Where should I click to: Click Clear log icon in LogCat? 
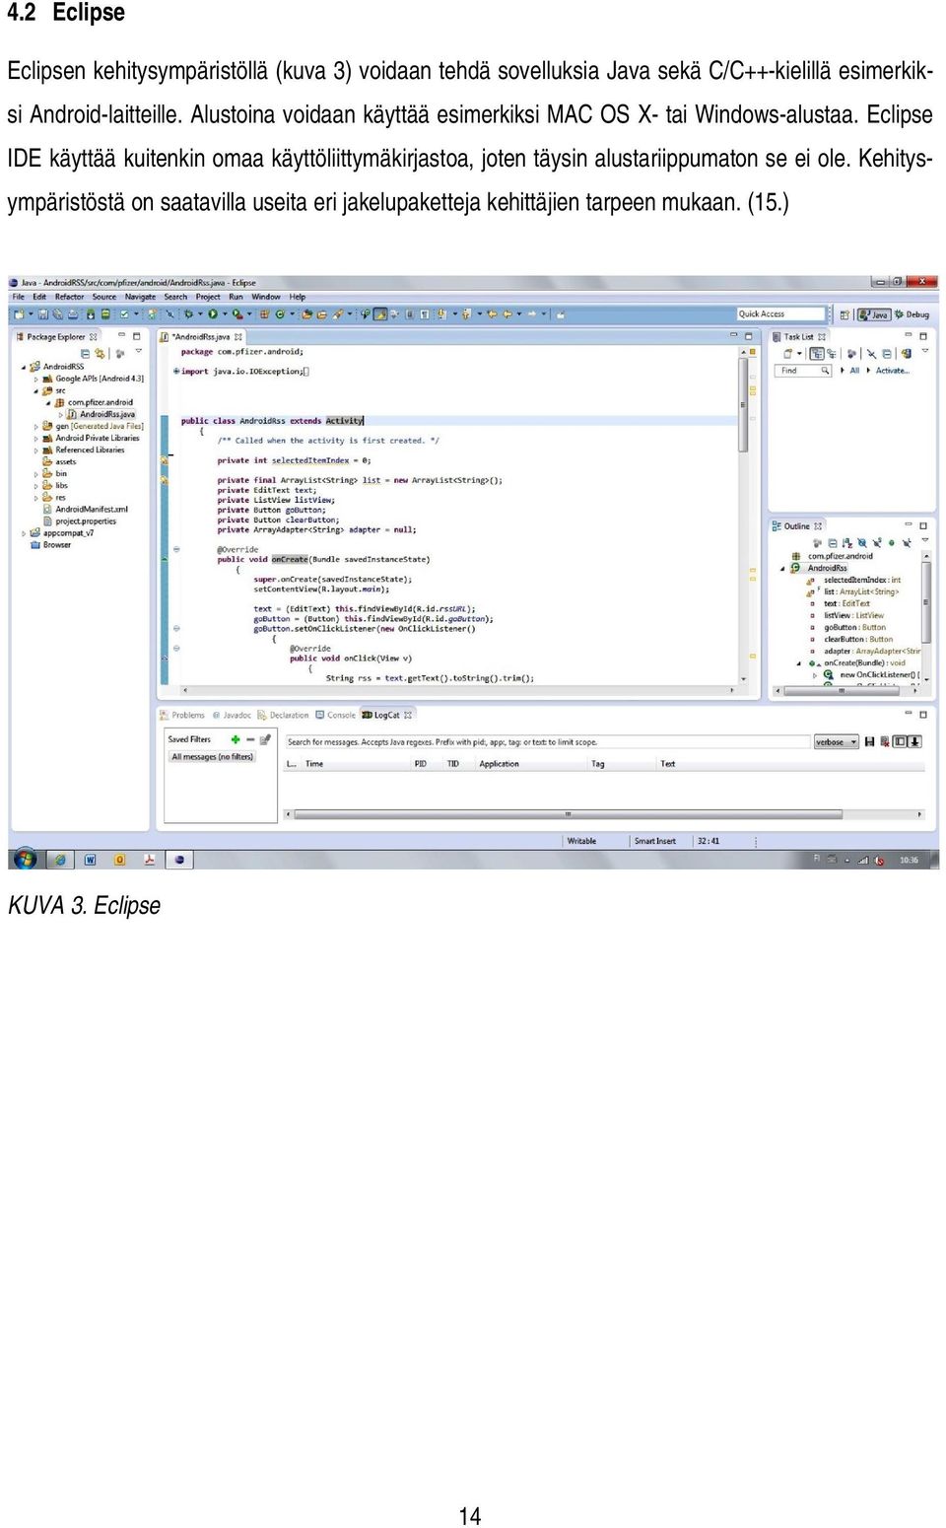click(885, 741)
